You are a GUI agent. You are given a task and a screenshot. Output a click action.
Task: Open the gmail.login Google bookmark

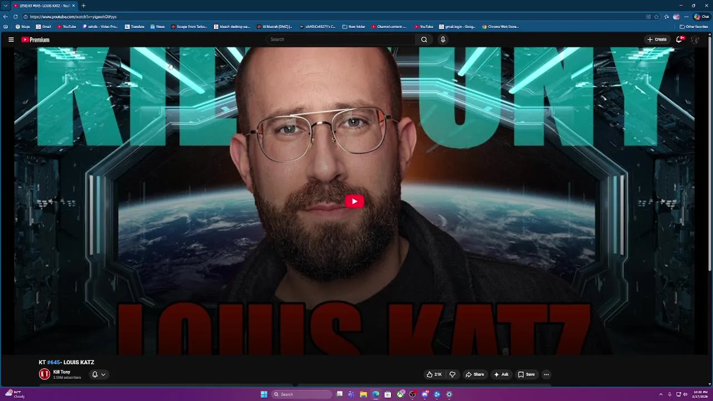(x=457, y=27)
